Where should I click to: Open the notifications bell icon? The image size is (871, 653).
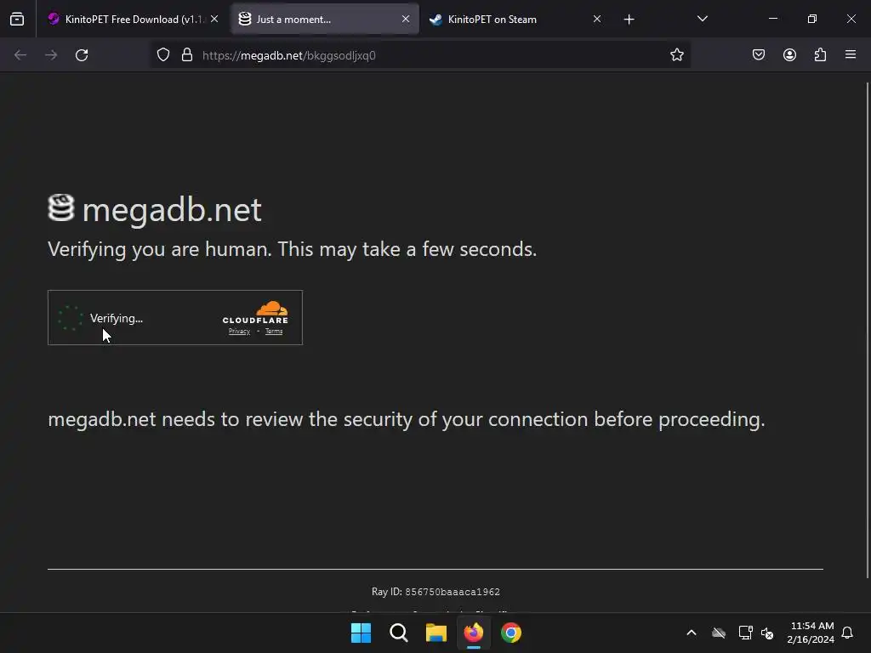[x=847, y=633]
